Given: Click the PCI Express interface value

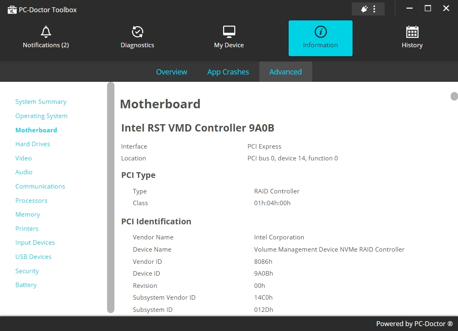Looking at the screenshot, I should pos(264,146).
